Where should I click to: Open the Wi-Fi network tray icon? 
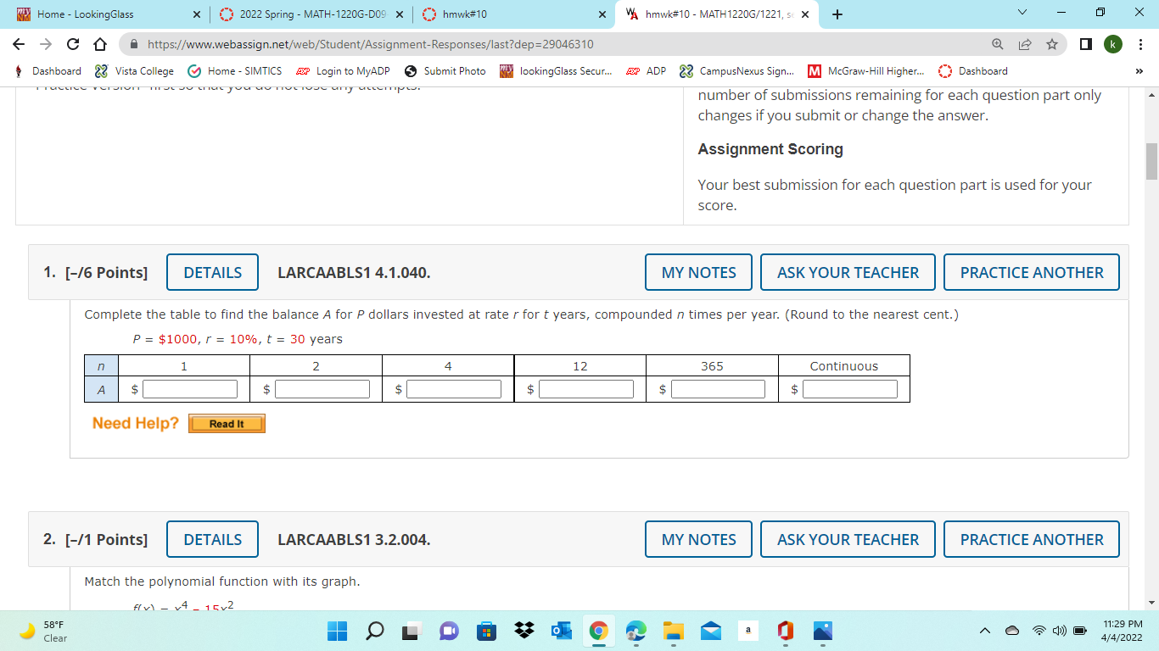click(1039, 631)
